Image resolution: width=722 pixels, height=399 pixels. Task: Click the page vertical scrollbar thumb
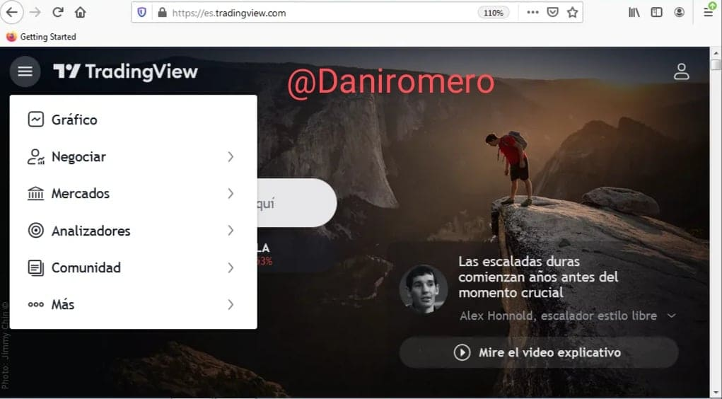coord(716,64)
